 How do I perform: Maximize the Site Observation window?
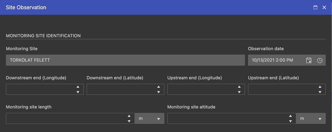(315, 8)
